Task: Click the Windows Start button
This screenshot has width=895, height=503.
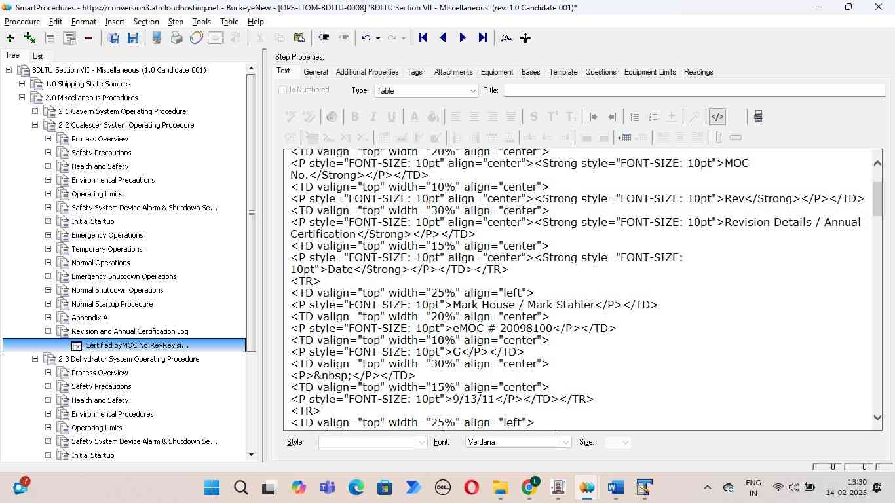Action: click(212, 487)
